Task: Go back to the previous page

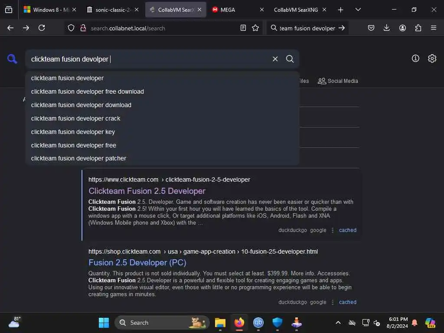Action: [x=10, y=28]
